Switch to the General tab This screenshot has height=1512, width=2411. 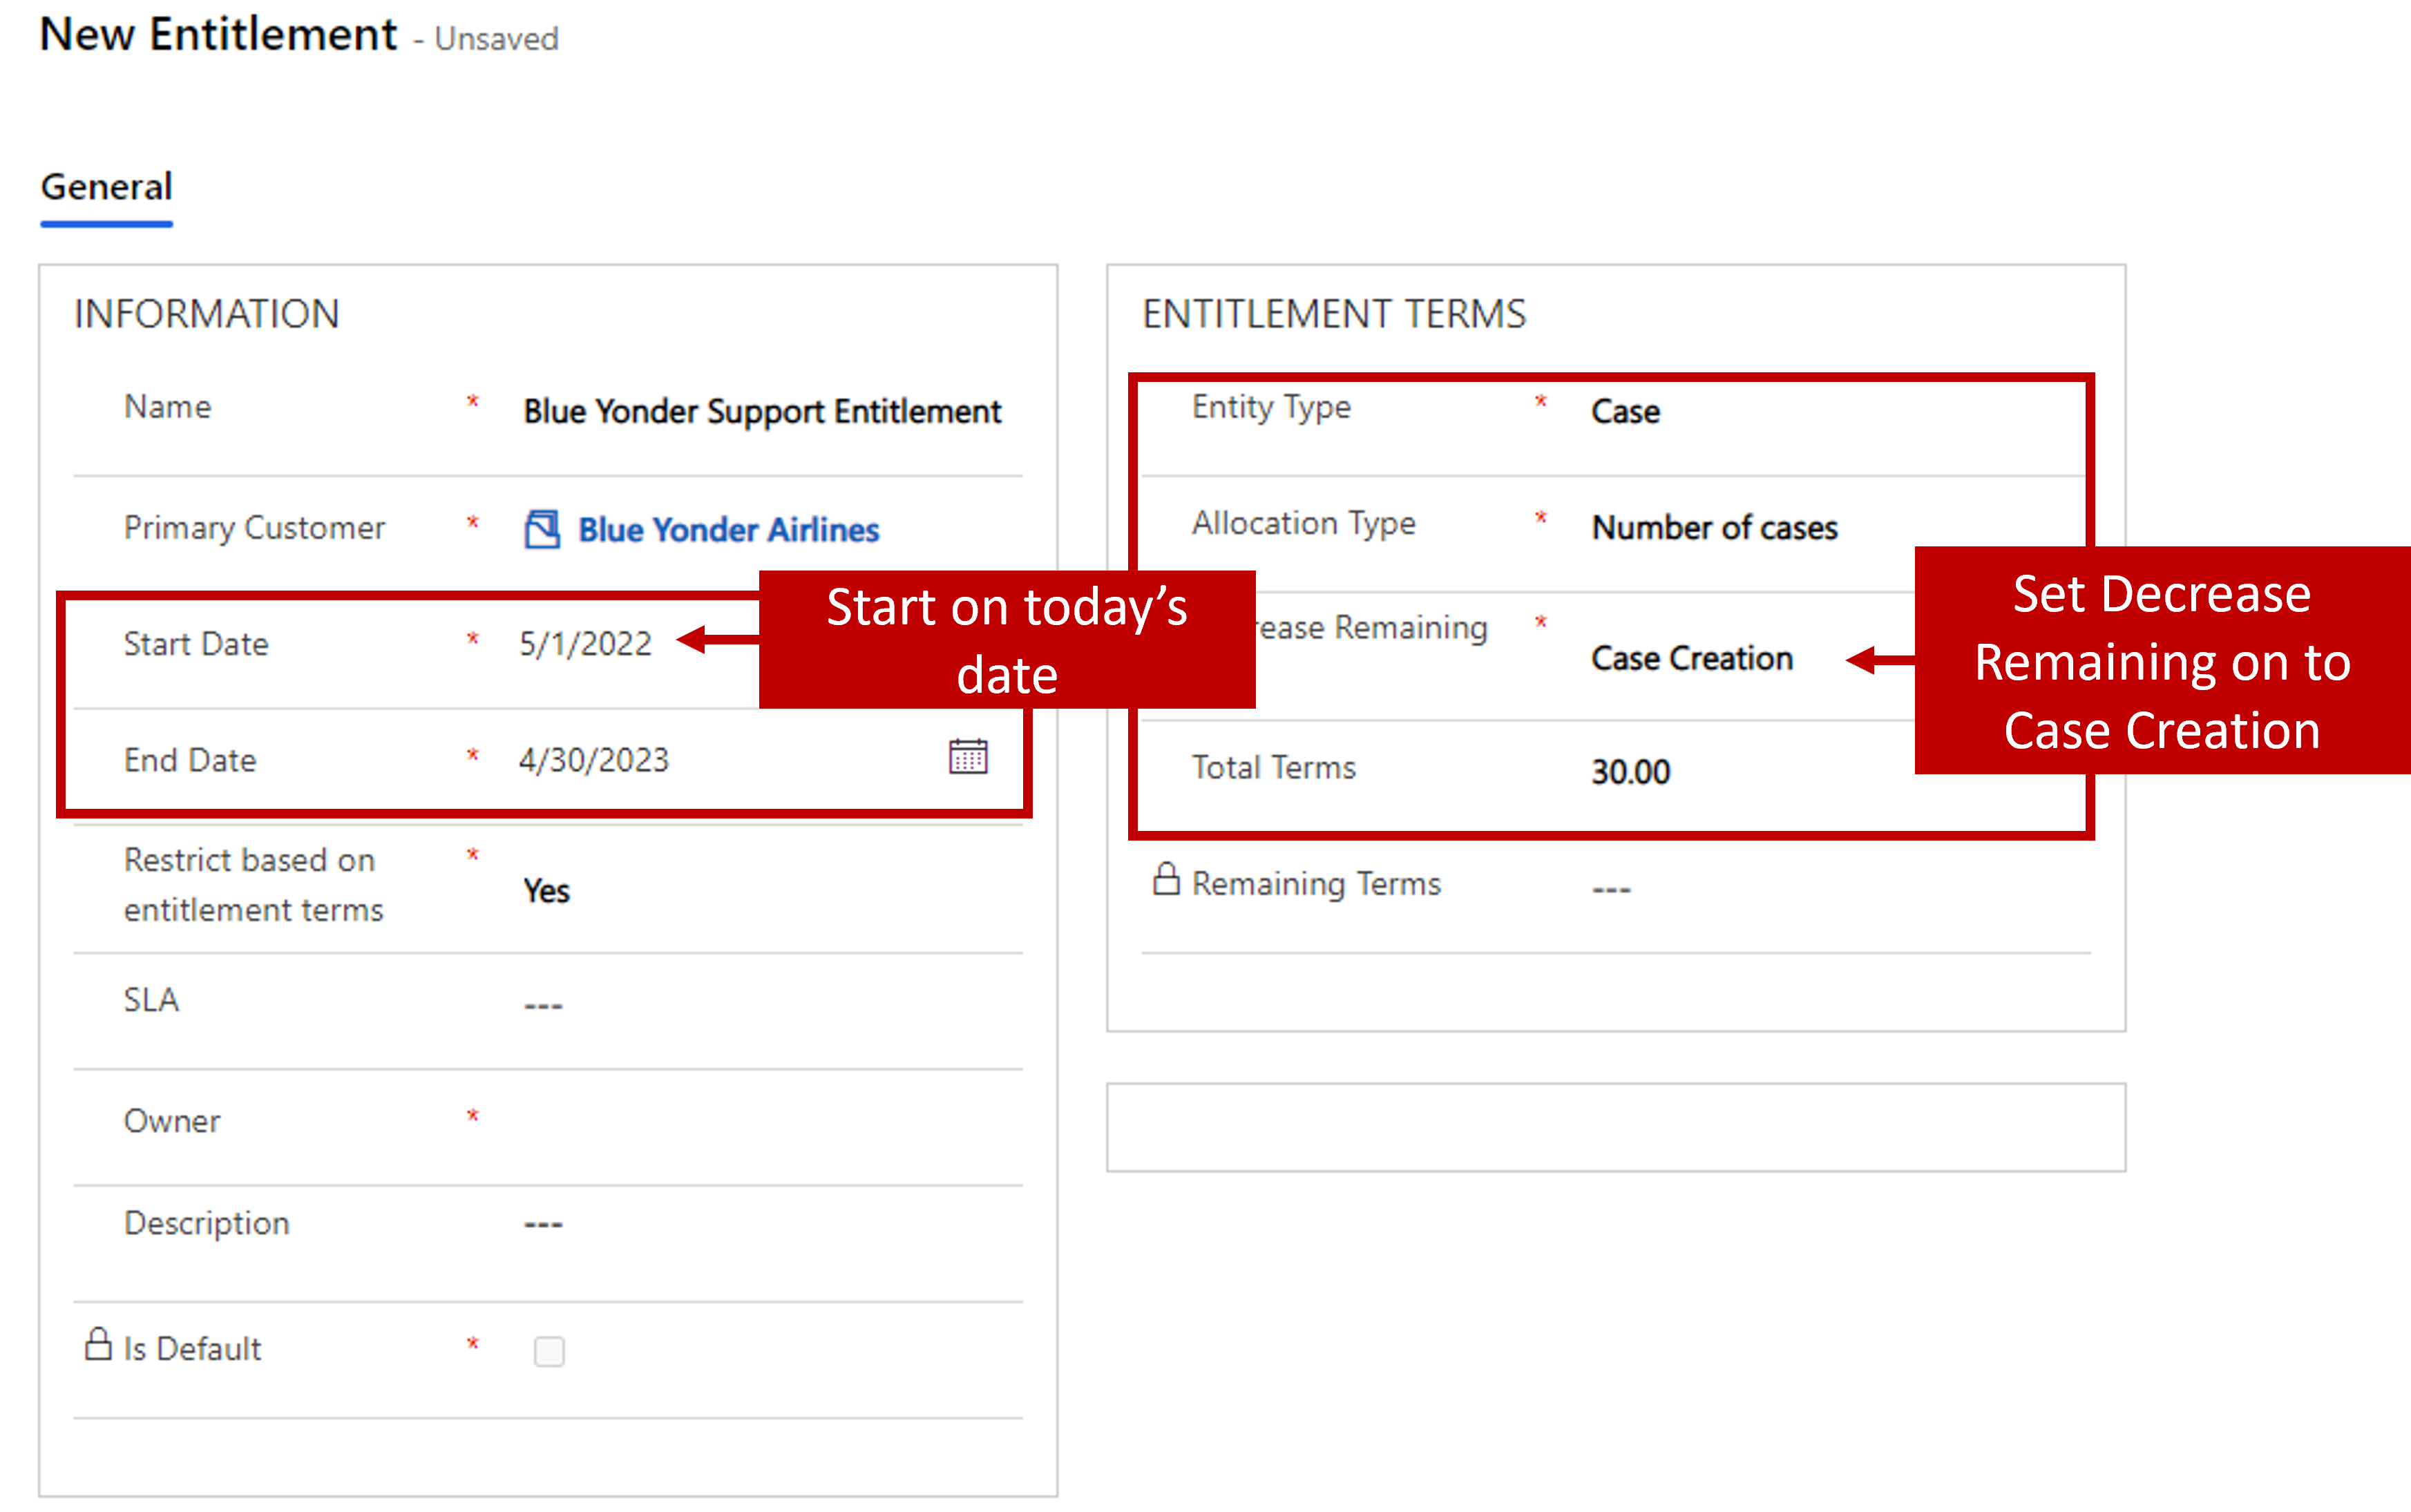106,187
